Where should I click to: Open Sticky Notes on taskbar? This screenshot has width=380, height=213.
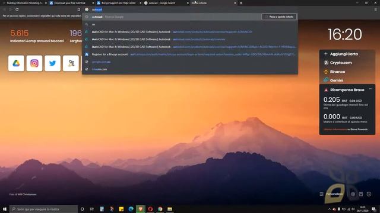[121, 209]
